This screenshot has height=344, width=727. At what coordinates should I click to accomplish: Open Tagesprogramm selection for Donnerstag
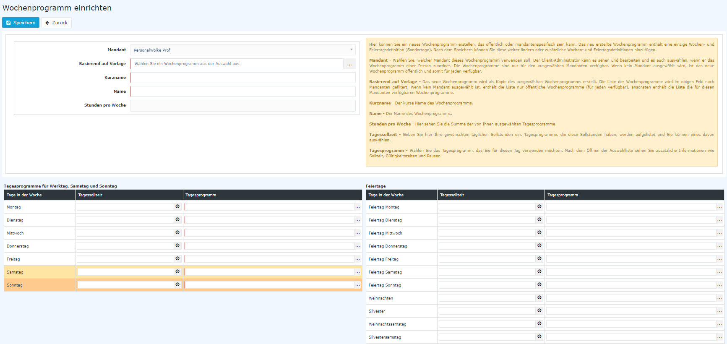pos(357,246)
